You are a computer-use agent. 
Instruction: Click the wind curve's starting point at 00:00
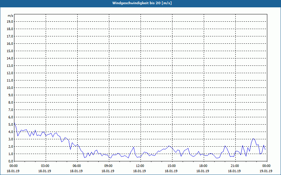coord(14,123)
